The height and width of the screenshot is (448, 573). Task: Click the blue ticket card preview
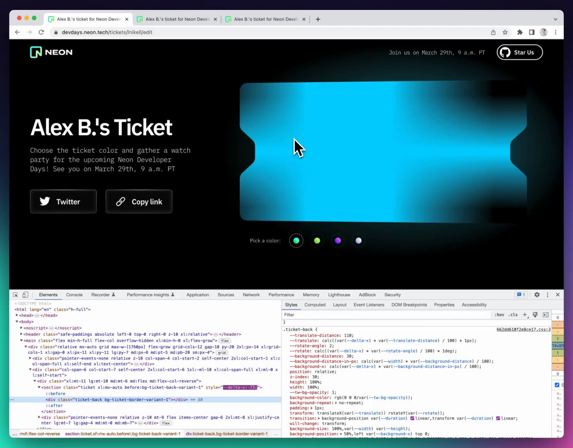[383, 151]
